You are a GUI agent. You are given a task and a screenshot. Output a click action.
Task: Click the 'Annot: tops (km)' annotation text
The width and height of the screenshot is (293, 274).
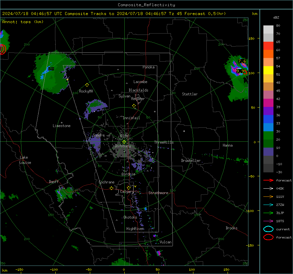tap(23, 22)
